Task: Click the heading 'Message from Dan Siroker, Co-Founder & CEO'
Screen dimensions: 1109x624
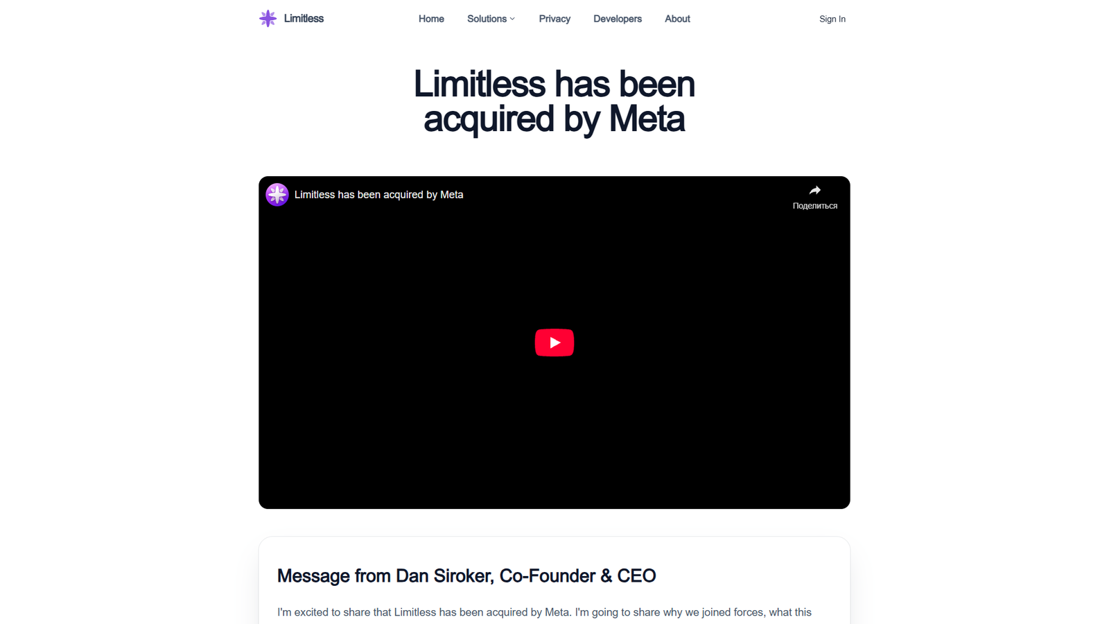Action: click(466, 575)
